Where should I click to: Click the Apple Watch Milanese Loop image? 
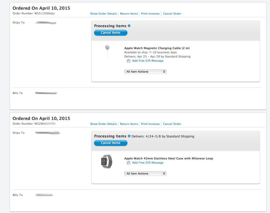coord(107,162)
